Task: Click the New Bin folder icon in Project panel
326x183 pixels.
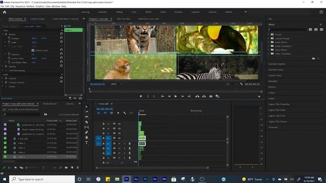Action: 66,167
